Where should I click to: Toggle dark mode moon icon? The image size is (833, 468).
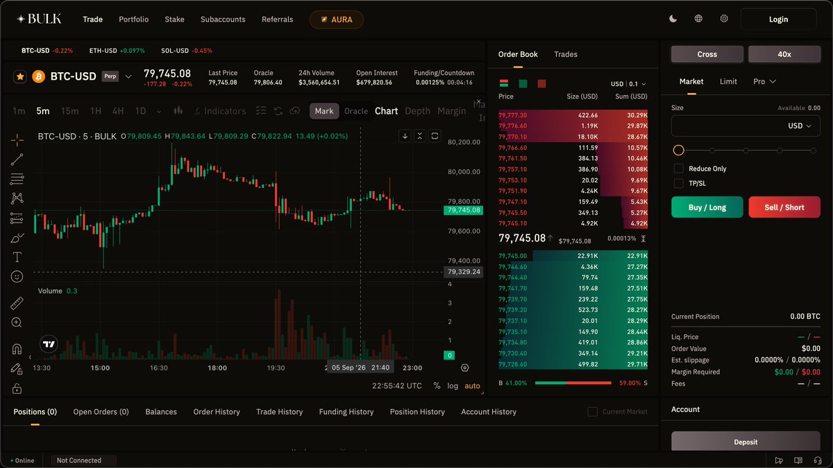(x=673, y=19)
